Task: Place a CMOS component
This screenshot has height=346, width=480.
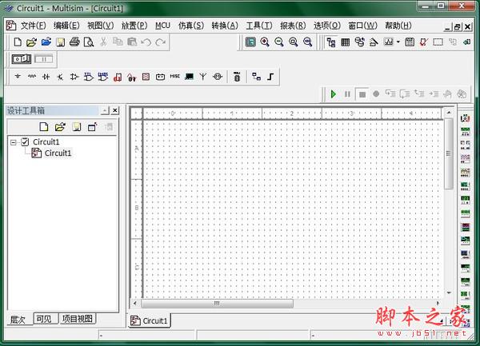Action: point(103,77)
